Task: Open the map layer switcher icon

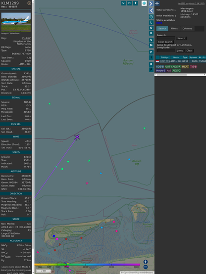Action: pos(144,3)
